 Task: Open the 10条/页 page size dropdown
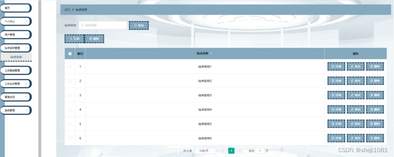point(205,151)
